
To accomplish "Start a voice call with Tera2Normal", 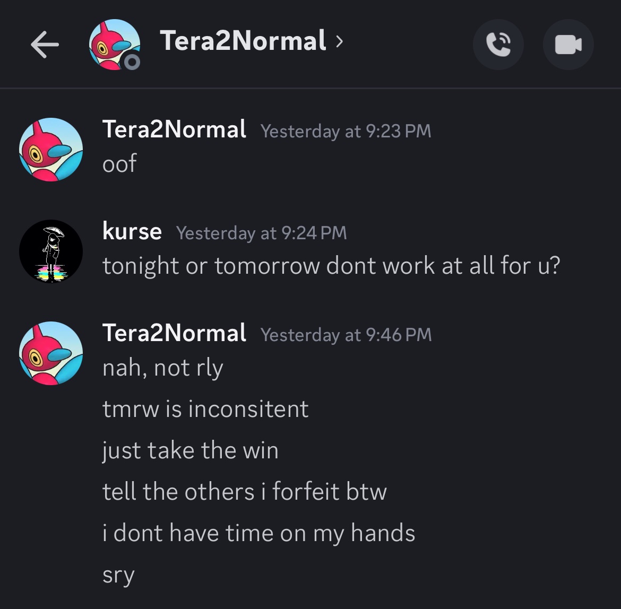I will pyautogui.click(x=498, y=45).
